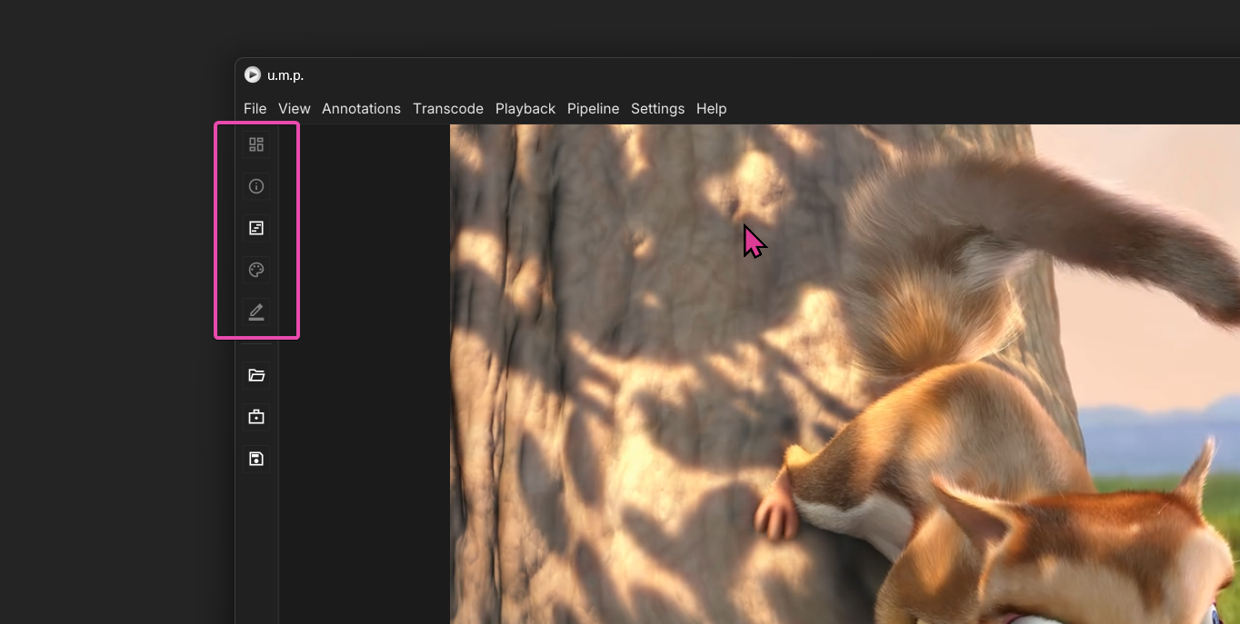Open the Transcode menu
This screenshot has height=624, width=1240.
(x=447, y=108)
